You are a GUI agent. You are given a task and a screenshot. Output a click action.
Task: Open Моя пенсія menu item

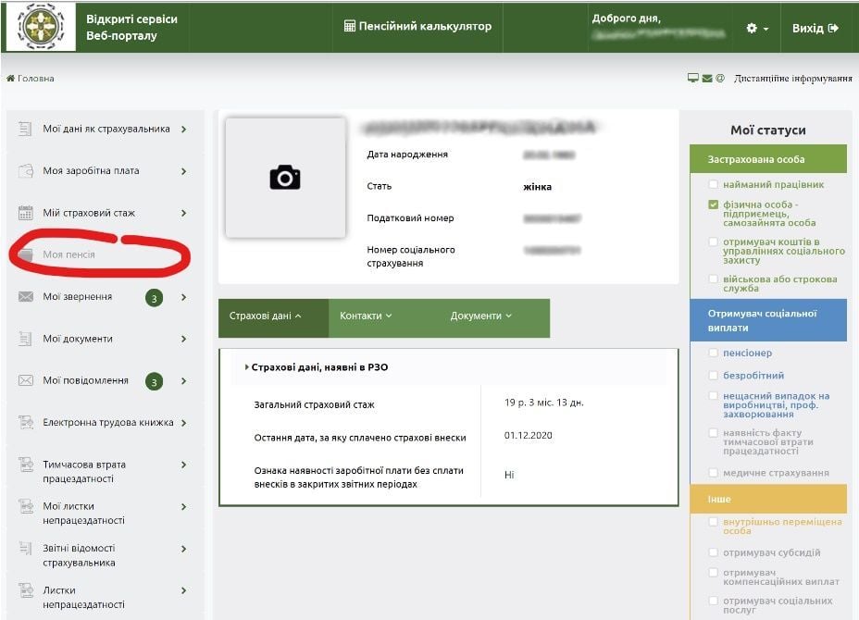tap(68, 254)
